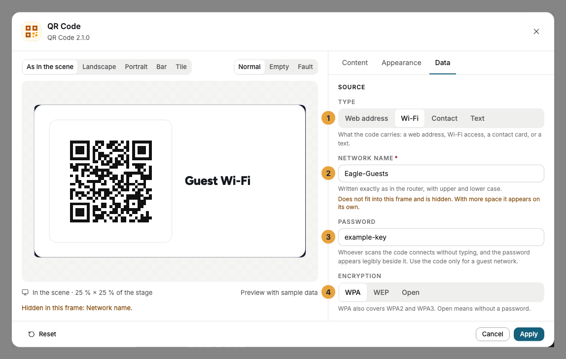
Task: Switch preview to Landscape layout
Action: pyautogui.click(x=99, y=67)
